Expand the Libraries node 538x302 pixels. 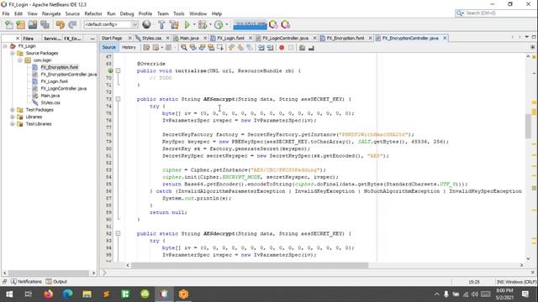(x=13, y=117)
